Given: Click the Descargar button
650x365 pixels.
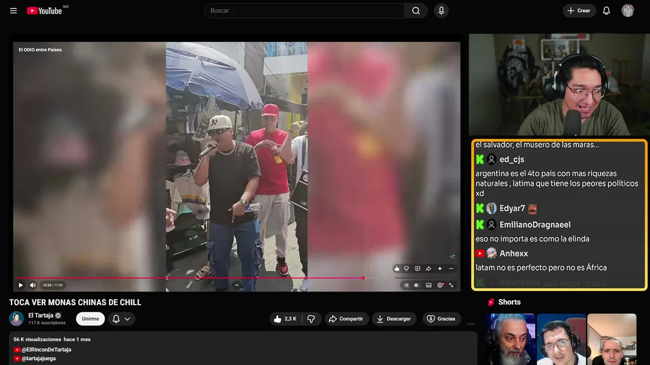Looking at the screenshot, I should [x=394, y=319].
